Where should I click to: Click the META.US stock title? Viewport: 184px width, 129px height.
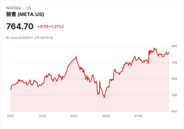(25, 14)
